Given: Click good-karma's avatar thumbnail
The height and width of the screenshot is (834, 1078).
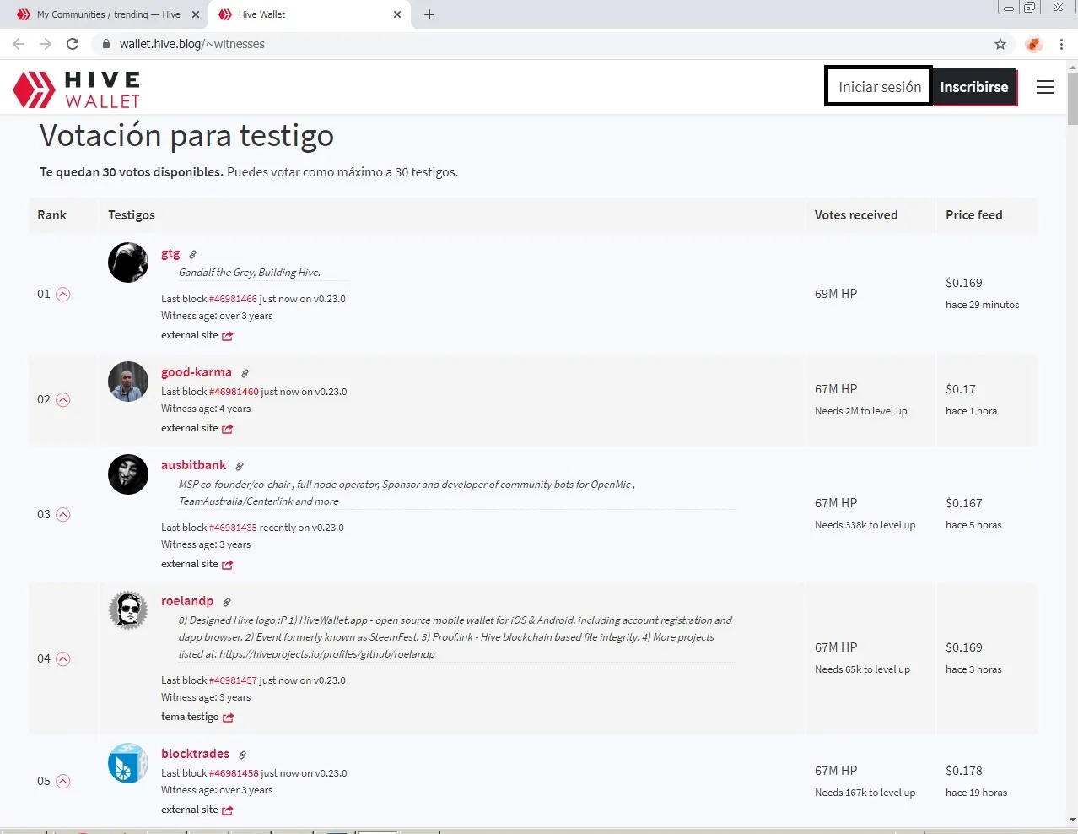Looking at the screenshot, I should click(128, 382).
